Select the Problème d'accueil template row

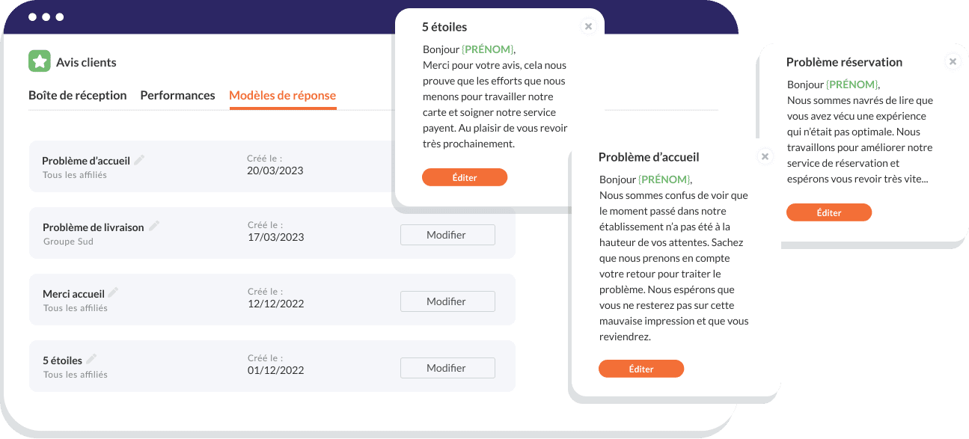tap(210, 166)
